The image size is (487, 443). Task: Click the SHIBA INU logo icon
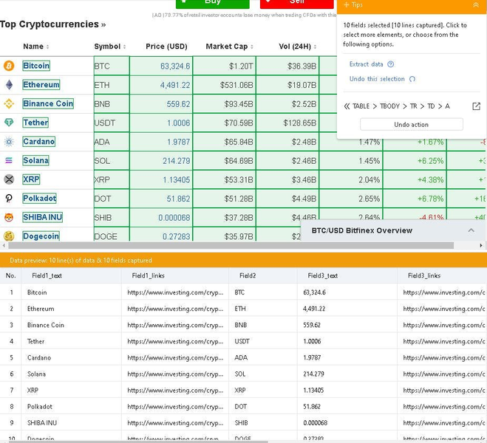tap(9, 218)
